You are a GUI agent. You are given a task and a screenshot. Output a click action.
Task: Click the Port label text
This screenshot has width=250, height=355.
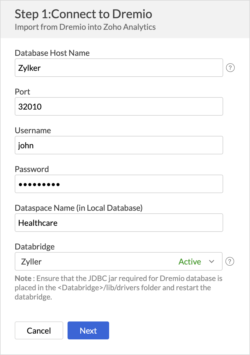tap(23, 92)
